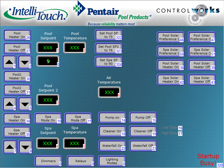
Task: Turn Spa Heater Off
Action: [x=17, y=132]
